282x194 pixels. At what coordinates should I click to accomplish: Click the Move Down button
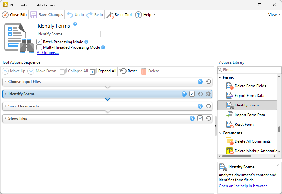(x=42, y=71)
